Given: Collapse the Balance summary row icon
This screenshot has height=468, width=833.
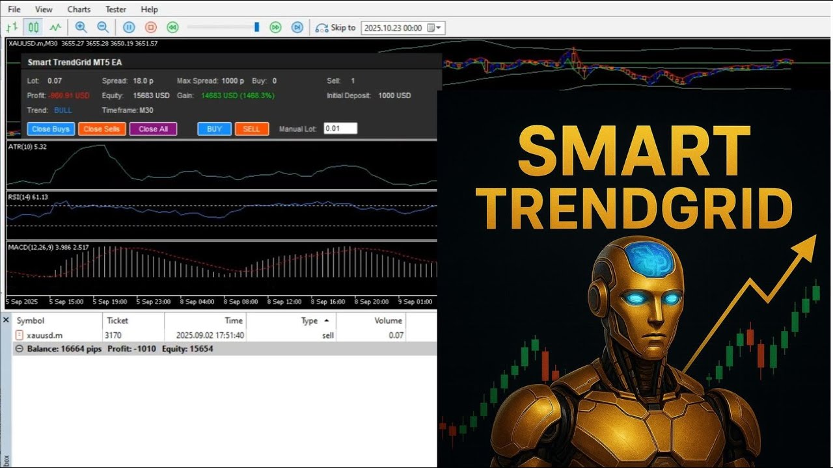Looking at the screenshot, I should [19, 349].
